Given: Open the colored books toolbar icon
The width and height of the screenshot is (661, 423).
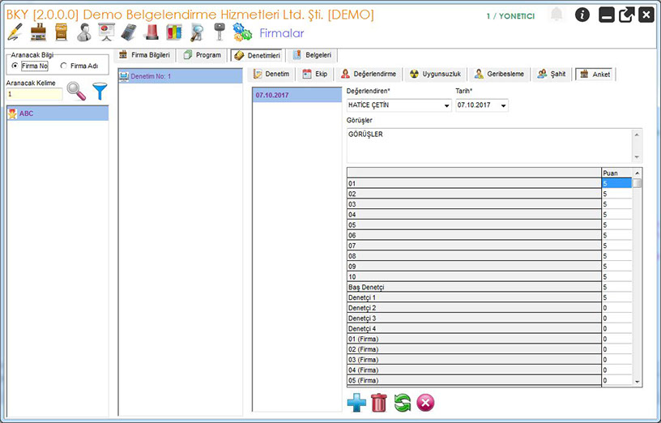Looking at the screenshot, I should pyautogui.click(x=173, y=32).
